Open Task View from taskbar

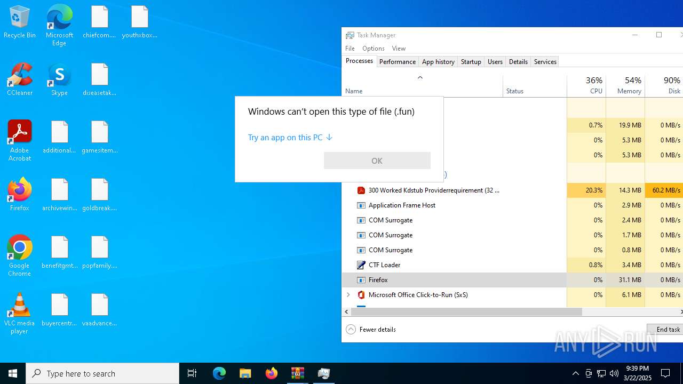192,373
